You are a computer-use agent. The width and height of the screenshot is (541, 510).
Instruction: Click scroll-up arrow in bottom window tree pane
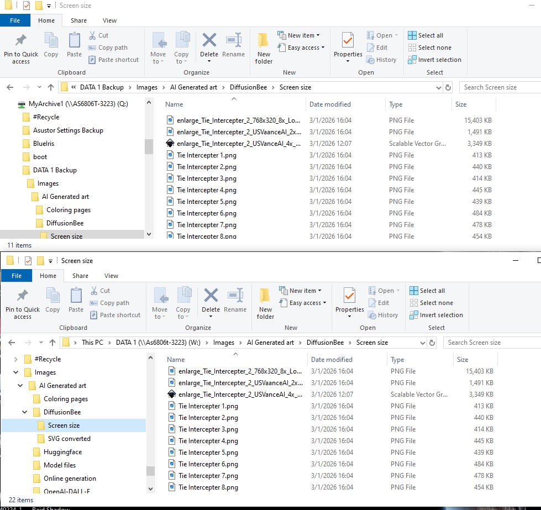tap(150, 358)
